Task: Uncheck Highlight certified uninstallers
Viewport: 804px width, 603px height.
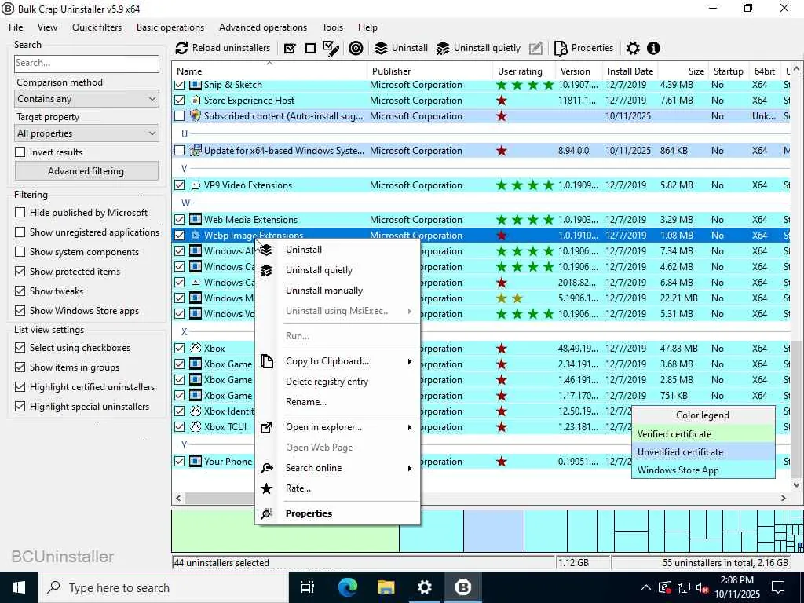Action: tap(20, 386)
